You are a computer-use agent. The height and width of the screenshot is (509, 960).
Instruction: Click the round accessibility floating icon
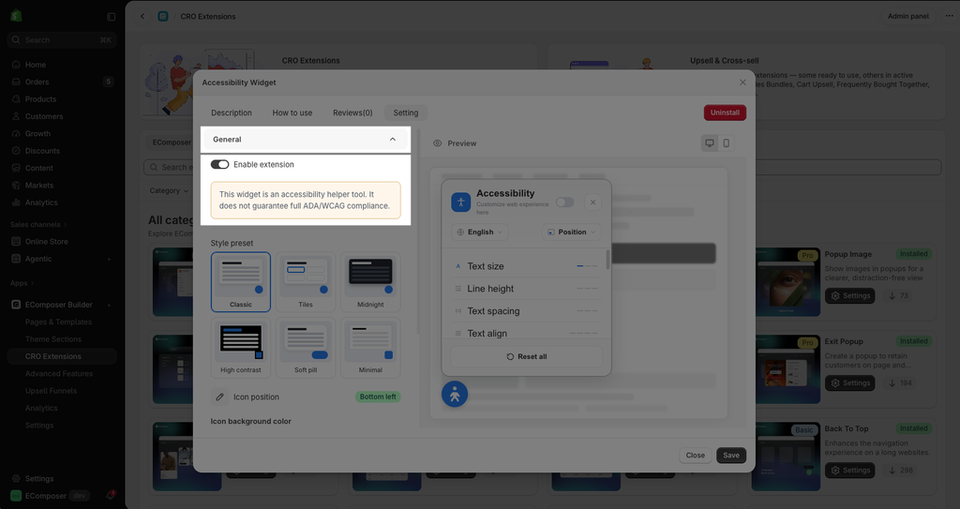pyautogui.click(x=455, y=395)
